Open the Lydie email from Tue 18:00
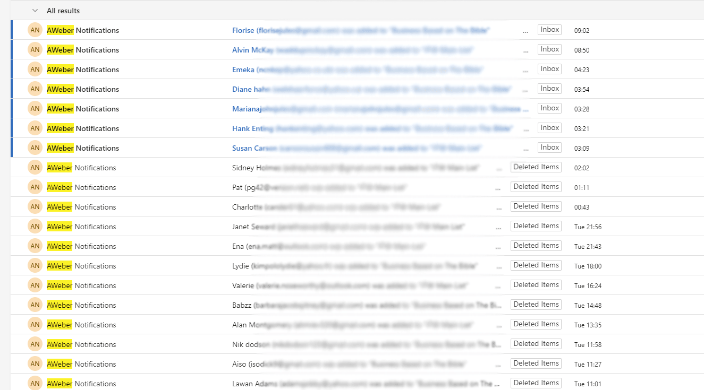This screenshot has width=704, height=390. coord(357,266)
